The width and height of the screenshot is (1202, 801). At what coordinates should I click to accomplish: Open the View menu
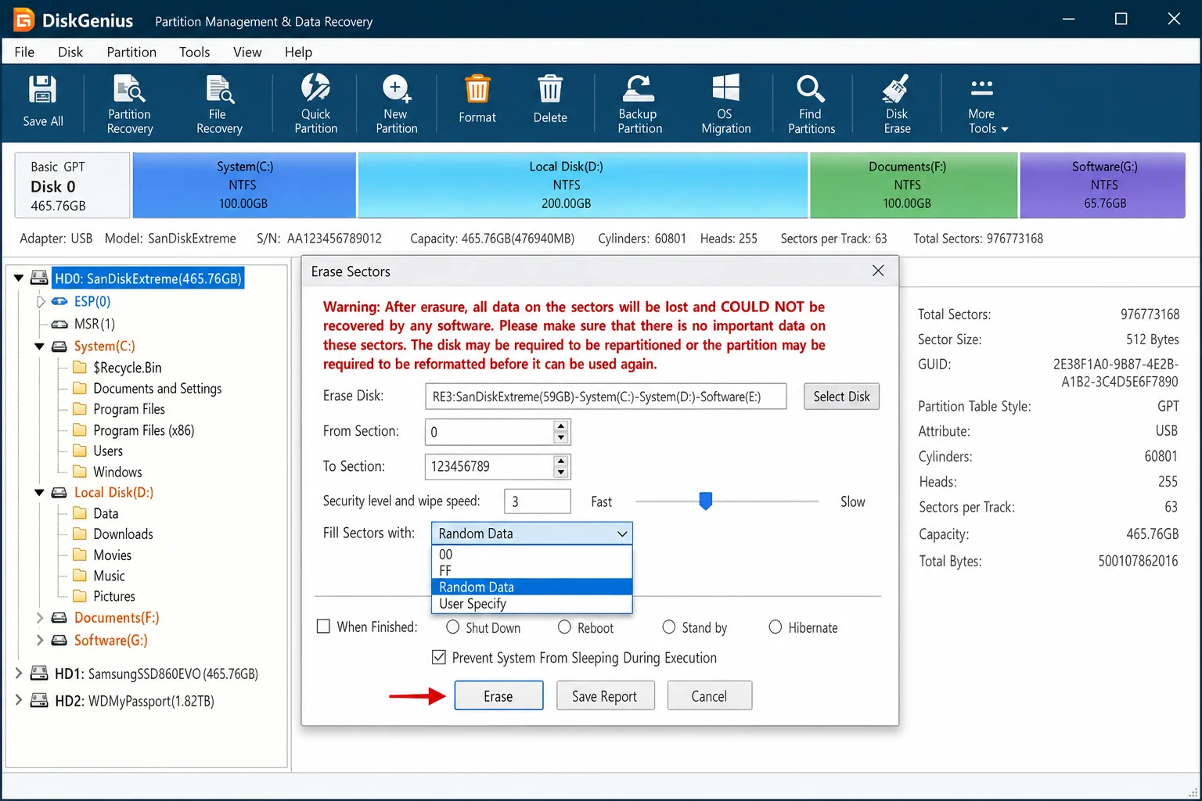[247, 52]
